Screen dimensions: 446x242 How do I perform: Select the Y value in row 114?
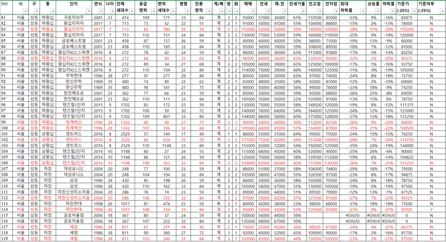(x=431, y=210)
